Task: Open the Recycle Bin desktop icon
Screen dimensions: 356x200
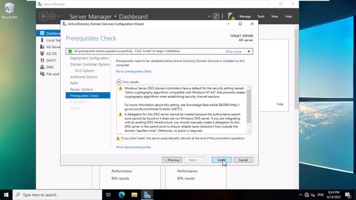Action: pyautogui.click(x=9, y=11)
